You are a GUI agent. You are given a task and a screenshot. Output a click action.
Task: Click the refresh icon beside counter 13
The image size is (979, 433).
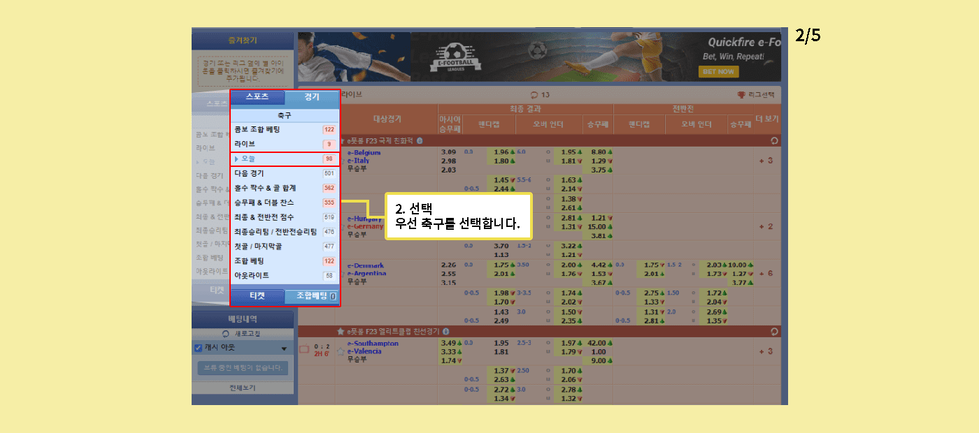pos(535,95)
